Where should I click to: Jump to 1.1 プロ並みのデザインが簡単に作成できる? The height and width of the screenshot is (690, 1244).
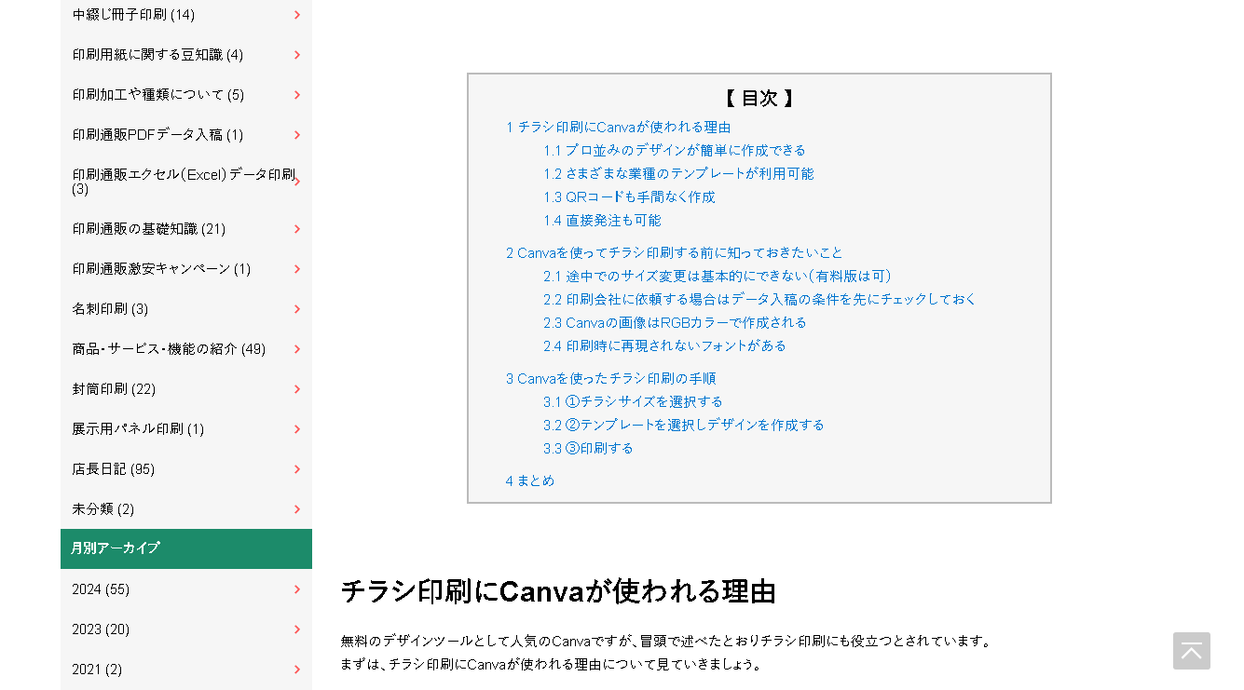(675, 151)
